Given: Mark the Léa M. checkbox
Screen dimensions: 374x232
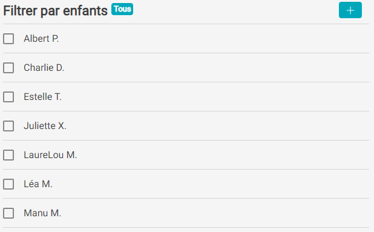Looking at the screenshot, I should (8, 184).
